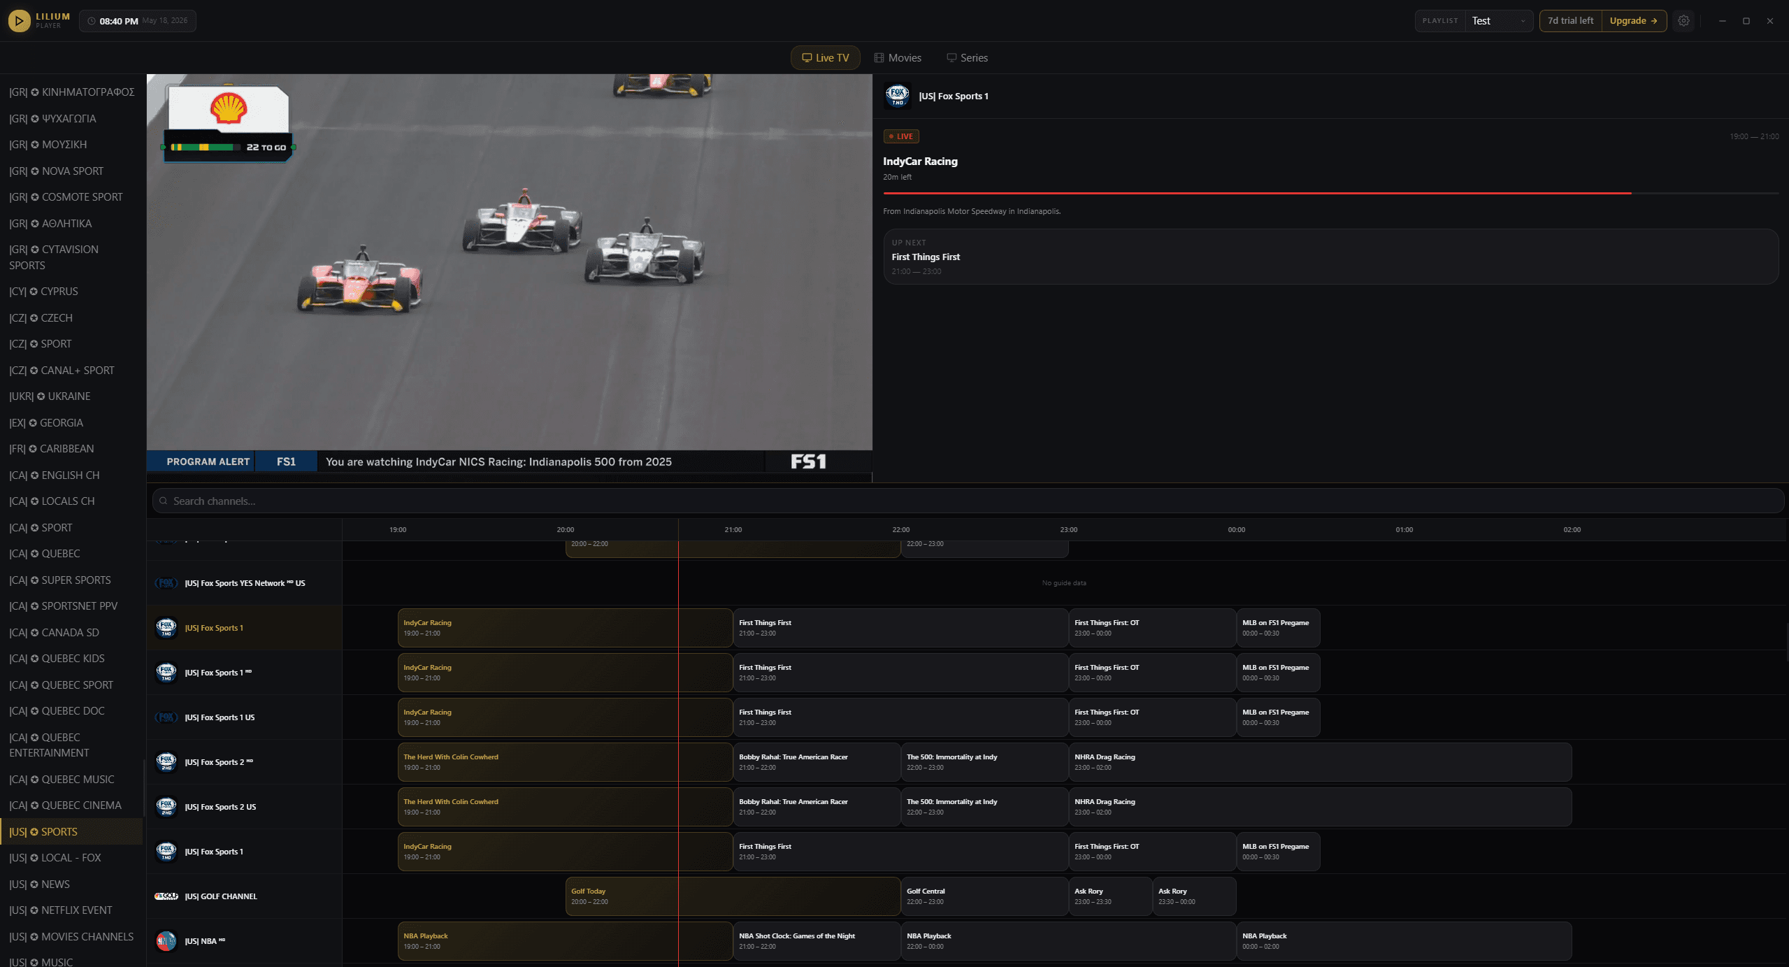The width and height of the screenshot is (1789, 967).
Task: Click the Golf Channel logo icon
Action: tap(166, 896)
